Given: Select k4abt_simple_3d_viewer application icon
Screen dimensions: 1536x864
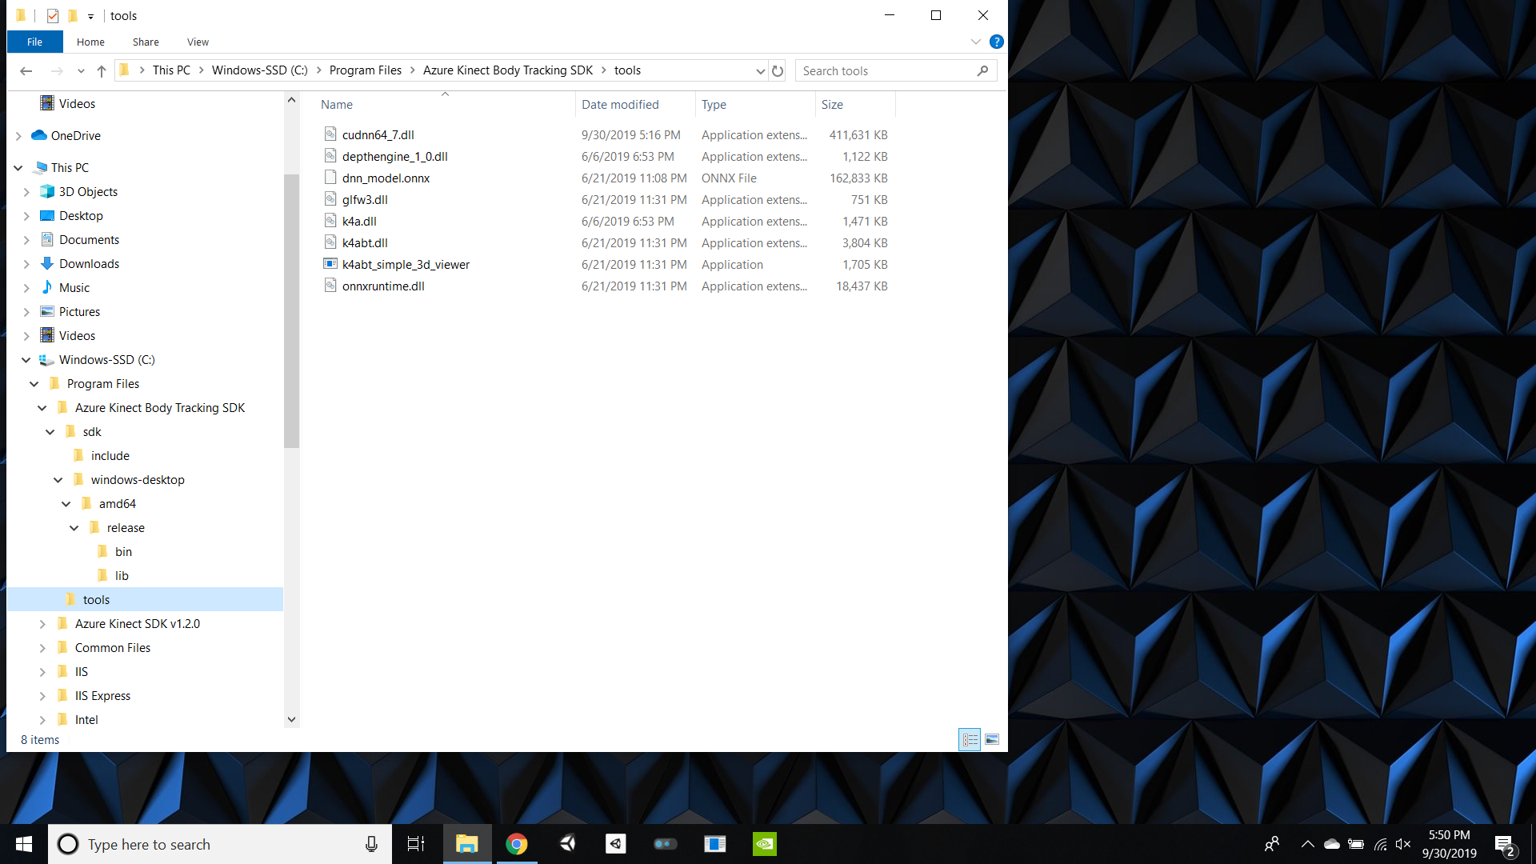Looking at the screenshot, I should tap(330, 264).
